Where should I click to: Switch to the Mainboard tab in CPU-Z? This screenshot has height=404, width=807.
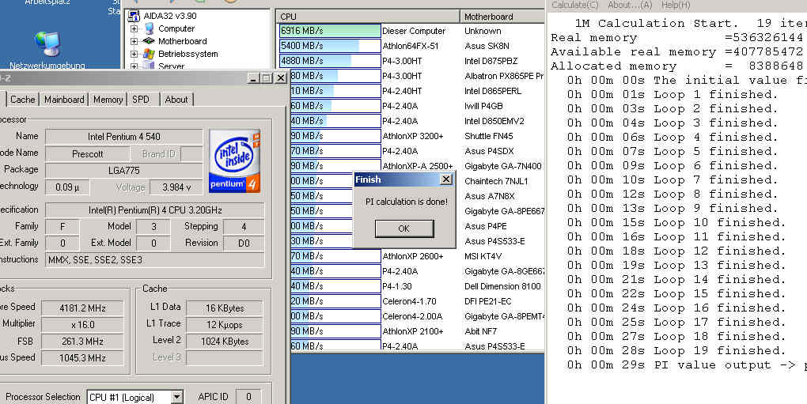(x=64, y=99)
